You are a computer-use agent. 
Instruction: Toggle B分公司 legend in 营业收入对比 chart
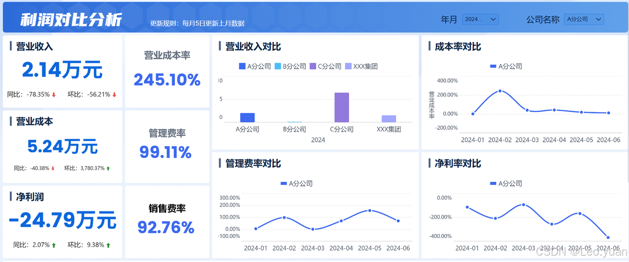(290, 66)
